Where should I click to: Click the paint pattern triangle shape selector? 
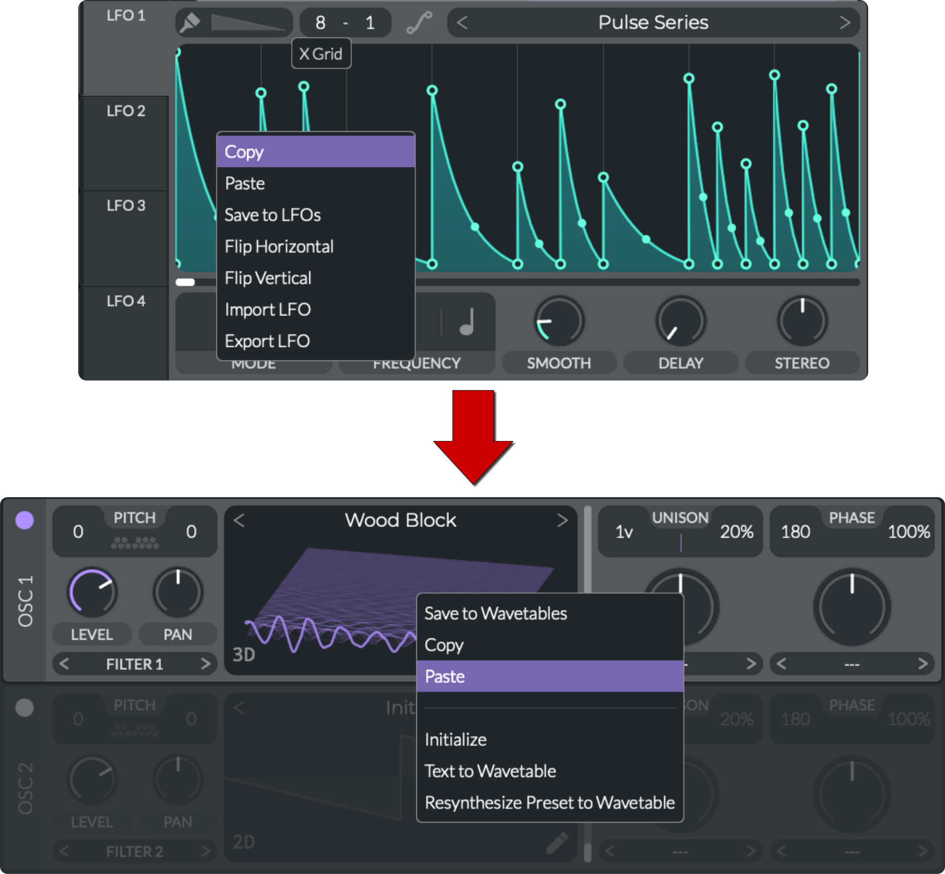(248, 23)
